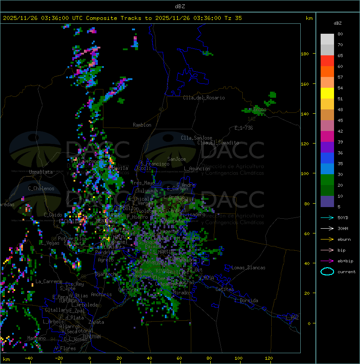Click the Ugarteche map label
This screenshot has width=360, height=364.
click(107, 274)
